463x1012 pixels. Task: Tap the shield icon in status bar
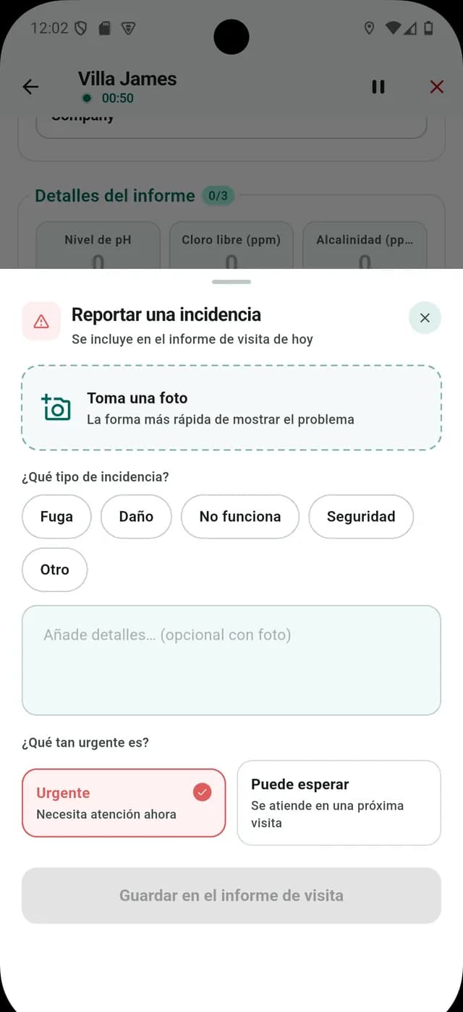[x=81, y=28]
